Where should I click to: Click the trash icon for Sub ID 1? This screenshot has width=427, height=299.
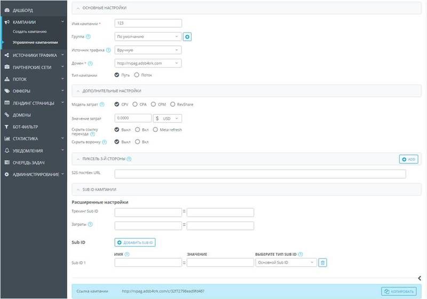[322, 262]
